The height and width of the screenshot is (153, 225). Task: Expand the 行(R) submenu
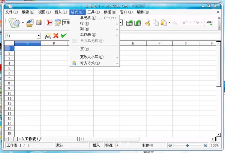click(94, 24)
